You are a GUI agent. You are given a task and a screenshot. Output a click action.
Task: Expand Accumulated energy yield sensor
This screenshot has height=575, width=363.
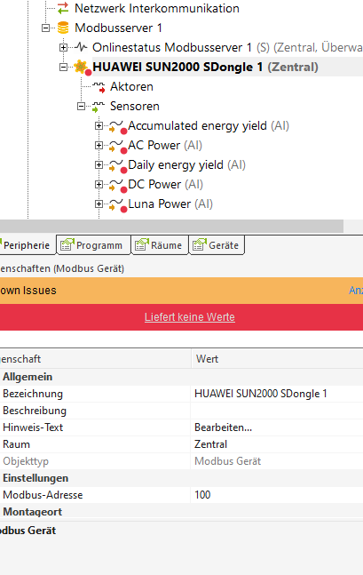pos(99,126)
